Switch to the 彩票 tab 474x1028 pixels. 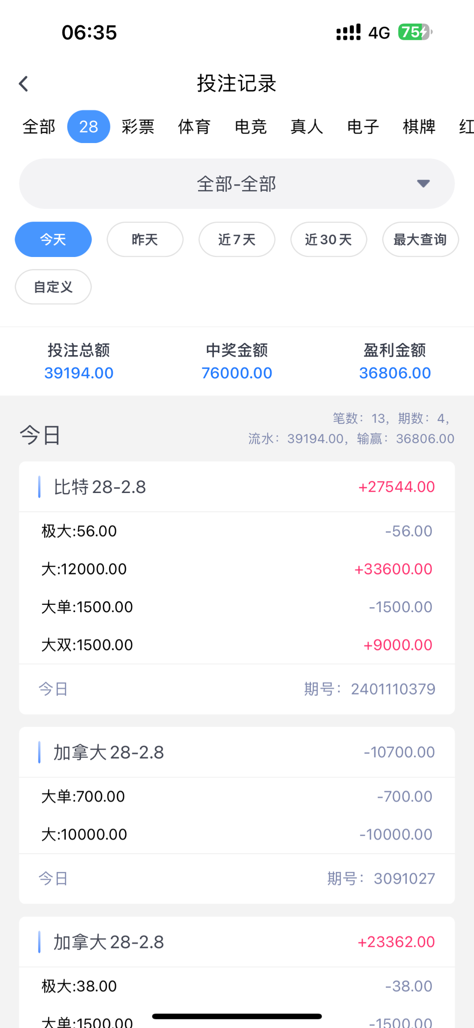[x=138, y=127]
